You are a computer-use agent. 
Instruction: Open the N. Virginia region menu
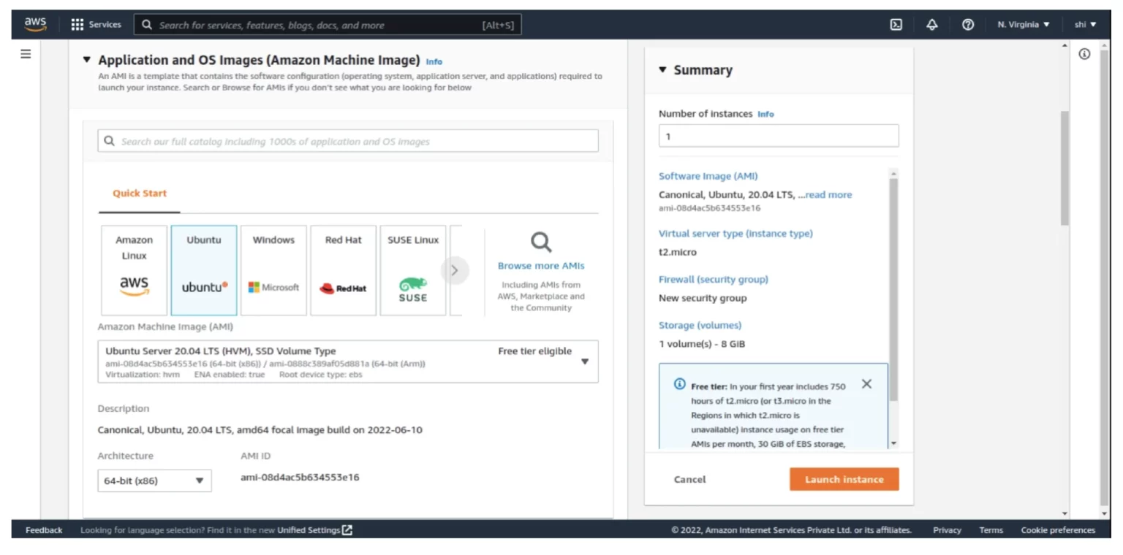pyautogui.click(x=1022, y=24)
